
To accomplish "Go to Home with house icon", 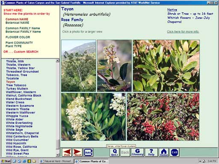I will 164,152.
